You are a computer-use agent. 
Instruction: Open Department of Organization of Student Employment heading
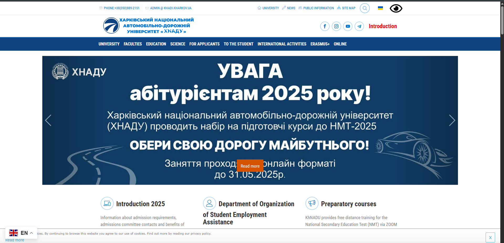pos(249,213)
